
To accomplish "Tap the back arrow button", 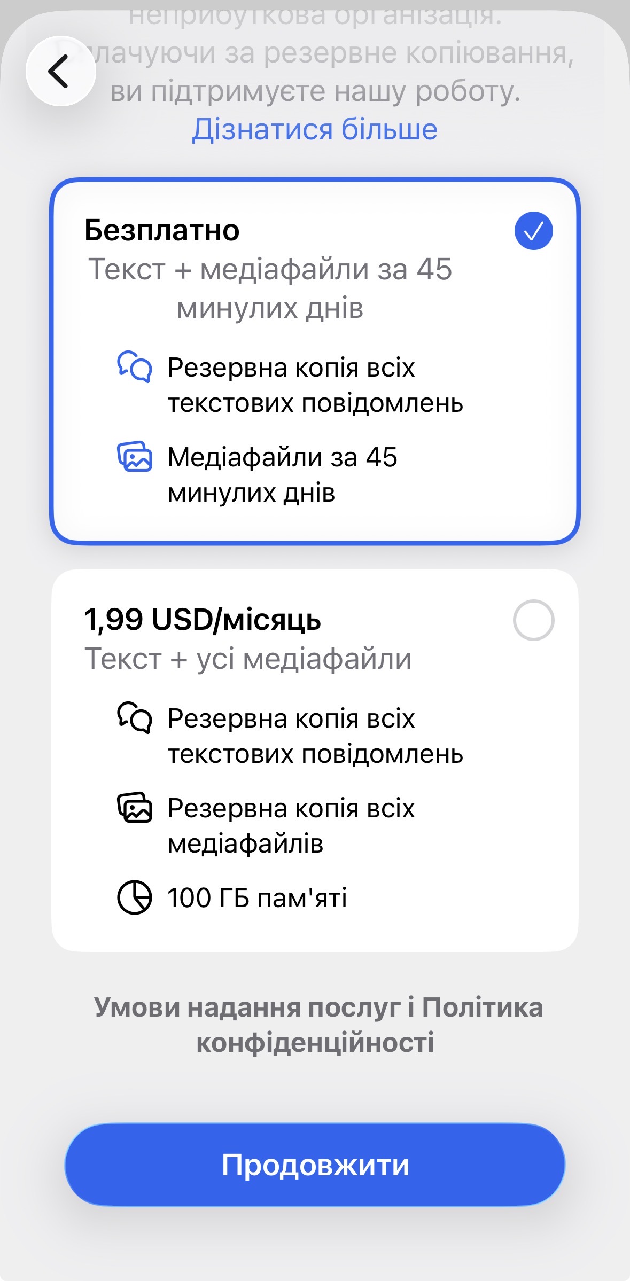I will (x=60, y=71).
